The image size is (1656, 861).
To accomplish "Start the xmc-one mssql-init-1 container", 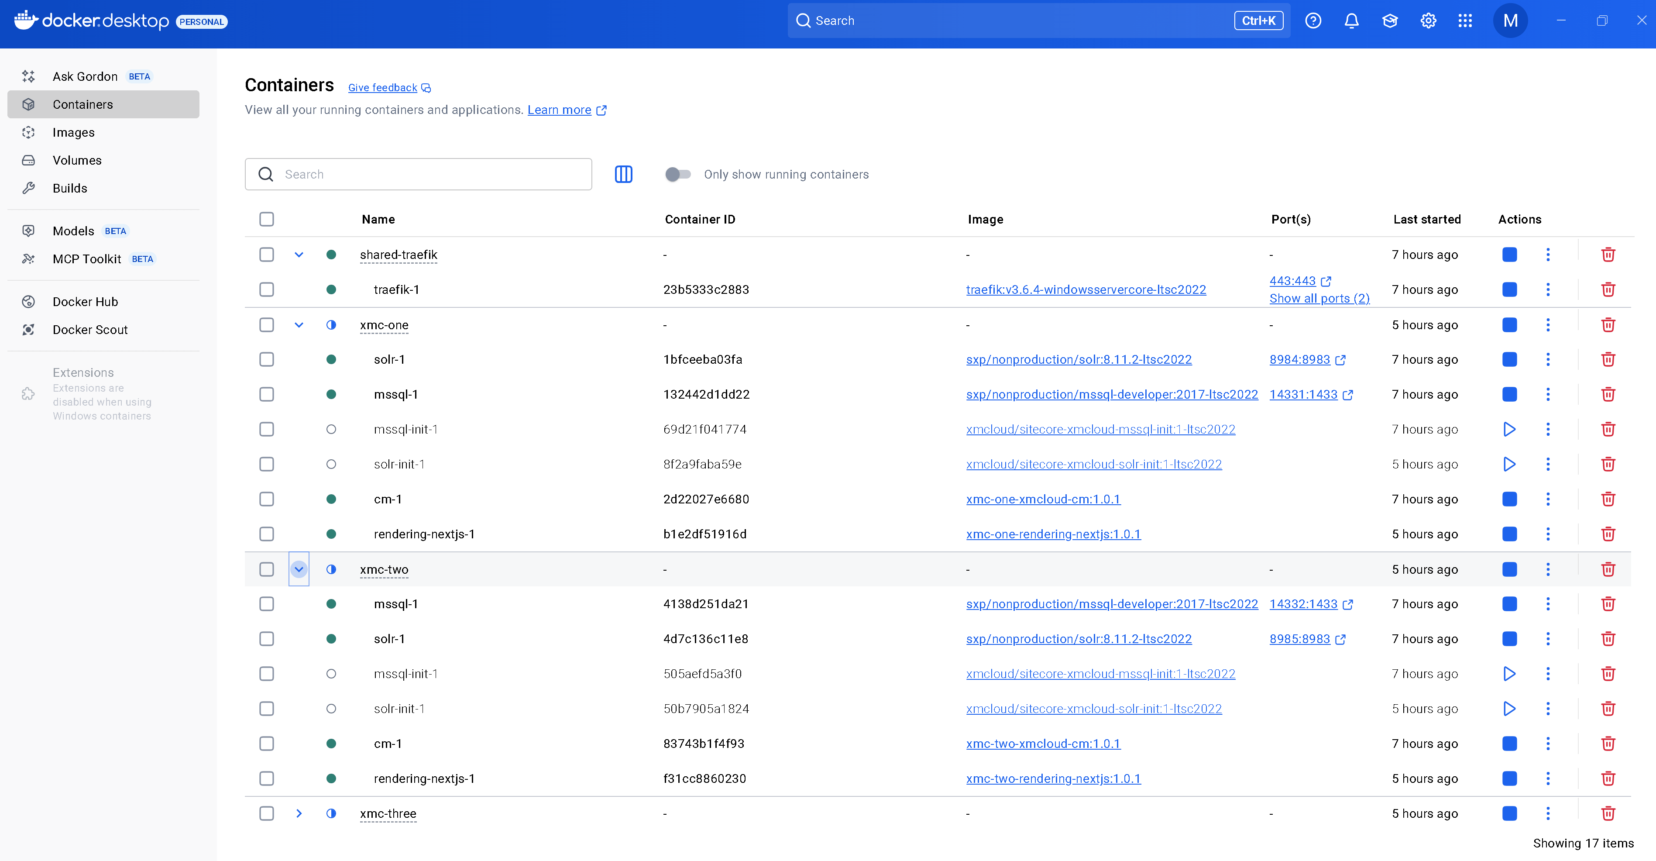I will pyautogui.click(x=1509, y=429).
